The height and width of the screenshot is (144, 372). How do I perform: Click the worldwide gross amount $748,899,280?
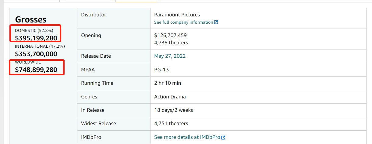36,70
